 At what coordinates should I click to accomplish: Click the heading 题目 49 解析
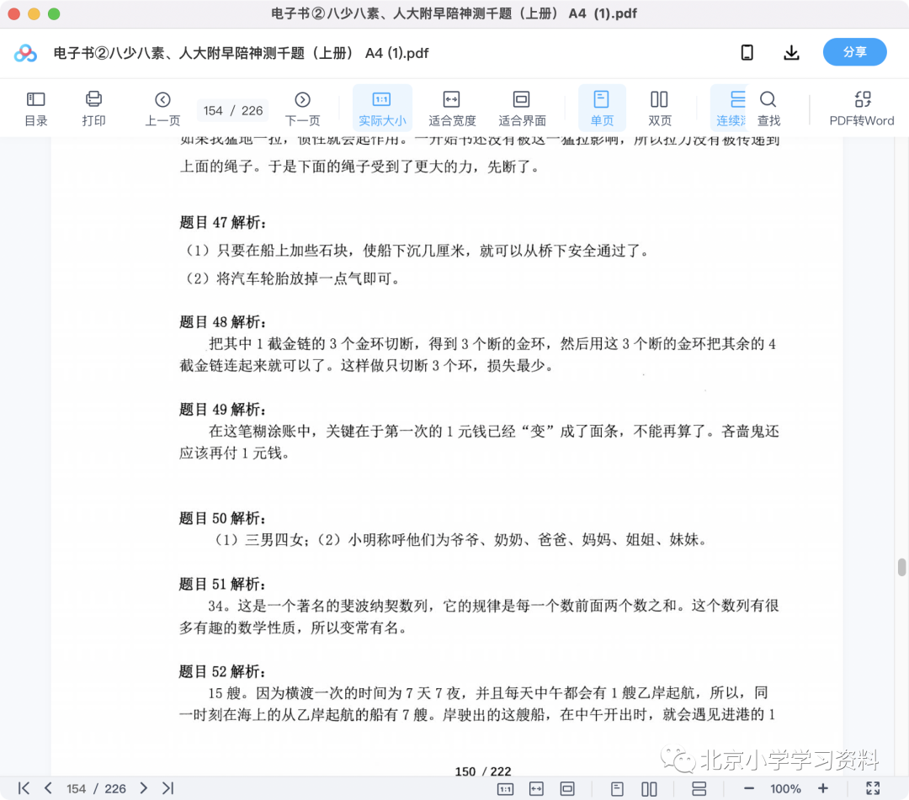tap(222, 410)
